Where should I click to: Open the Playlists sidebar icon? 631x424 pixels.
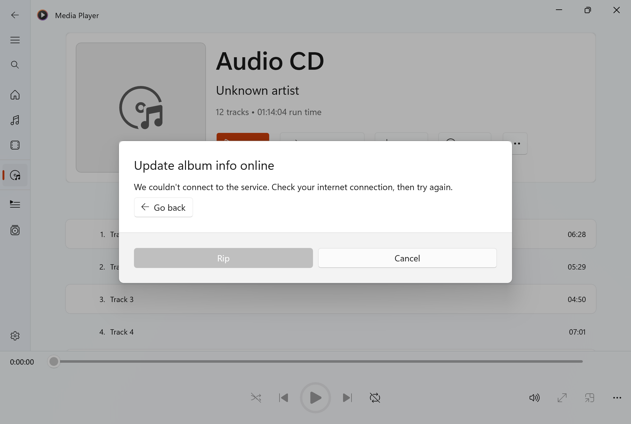(x=15, y=230)
